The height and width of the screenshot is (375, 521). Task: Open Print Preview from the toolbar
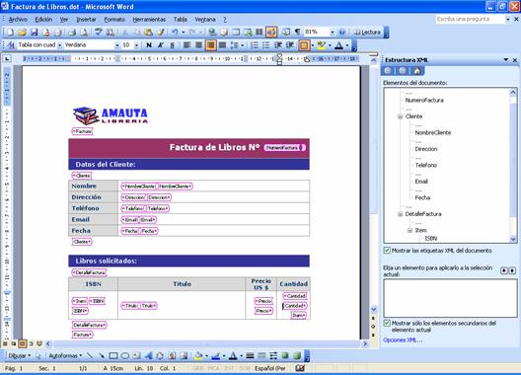[84, 33]
